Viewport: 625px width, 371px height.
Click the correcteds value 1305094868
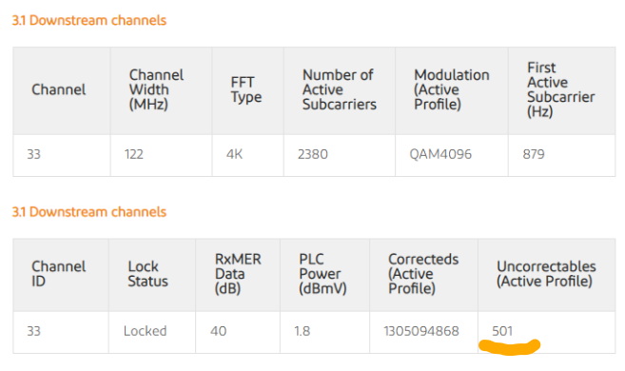(x=421, y=331)
